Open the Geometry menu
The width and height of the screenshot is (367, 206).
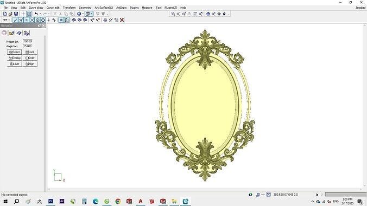pos(85,8)
